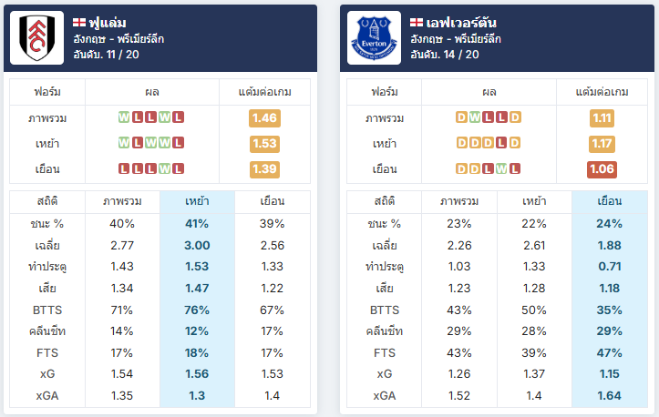Select the red 1.06 points-per-game badge
This screenshot has height=417, width=659.
coord(602,169)
